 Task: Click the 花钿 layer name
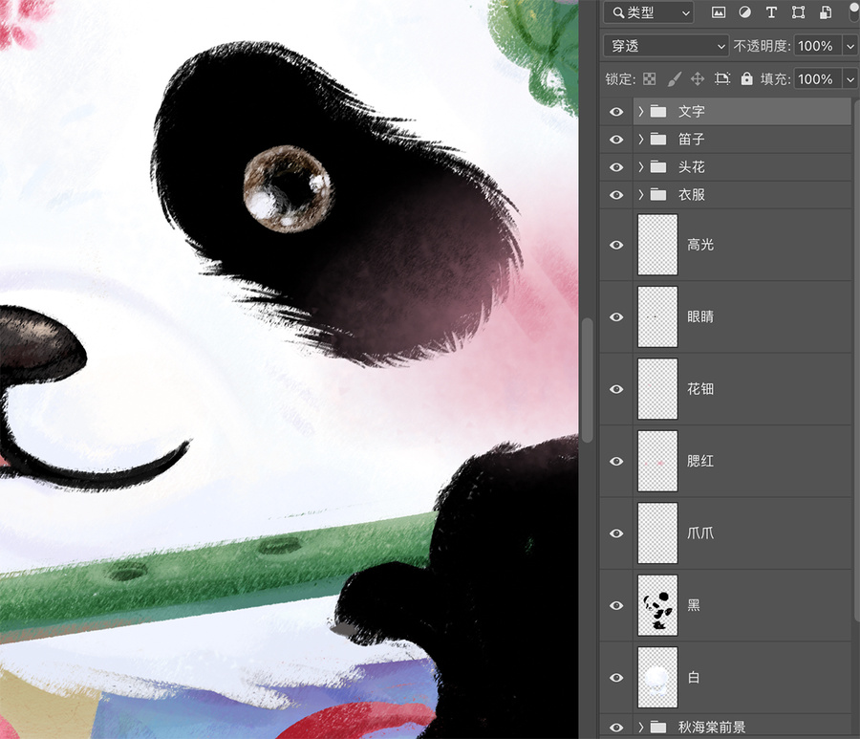[700, 389]
